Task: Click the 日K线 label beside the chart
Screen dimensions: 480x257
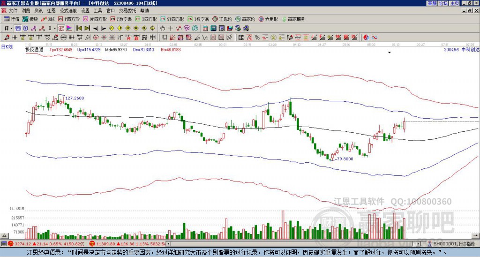Action: (x=7, y=46)
